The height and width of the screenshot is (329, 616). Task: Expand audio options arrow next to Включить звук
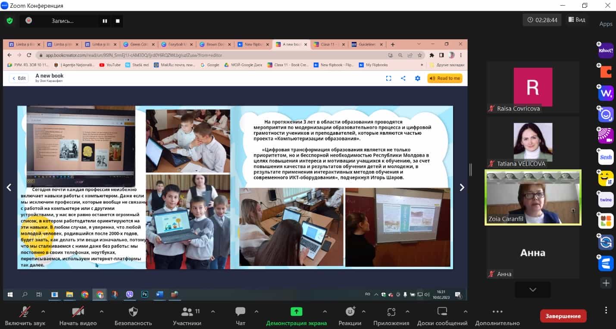(x=43, y=311)
